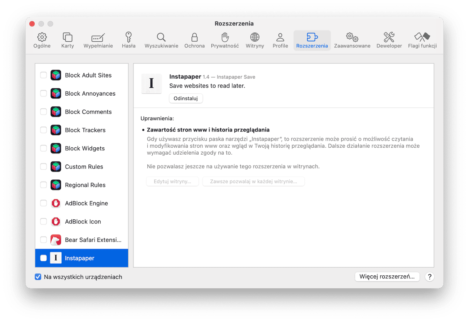Open the Witryny globe icon pane
469x322 pixels.
click(x=255, y=37)
